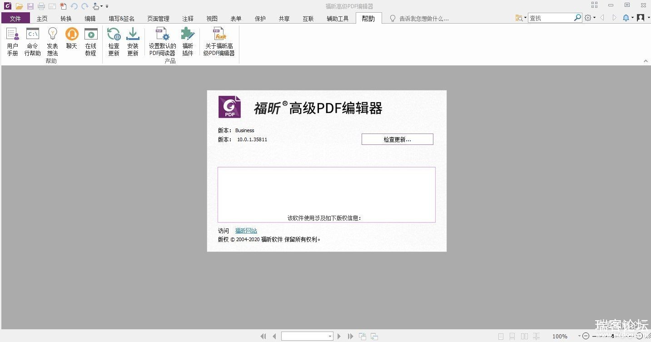Click the user account avatar
Screen dimensions: 651x342
tap(641, 18)
